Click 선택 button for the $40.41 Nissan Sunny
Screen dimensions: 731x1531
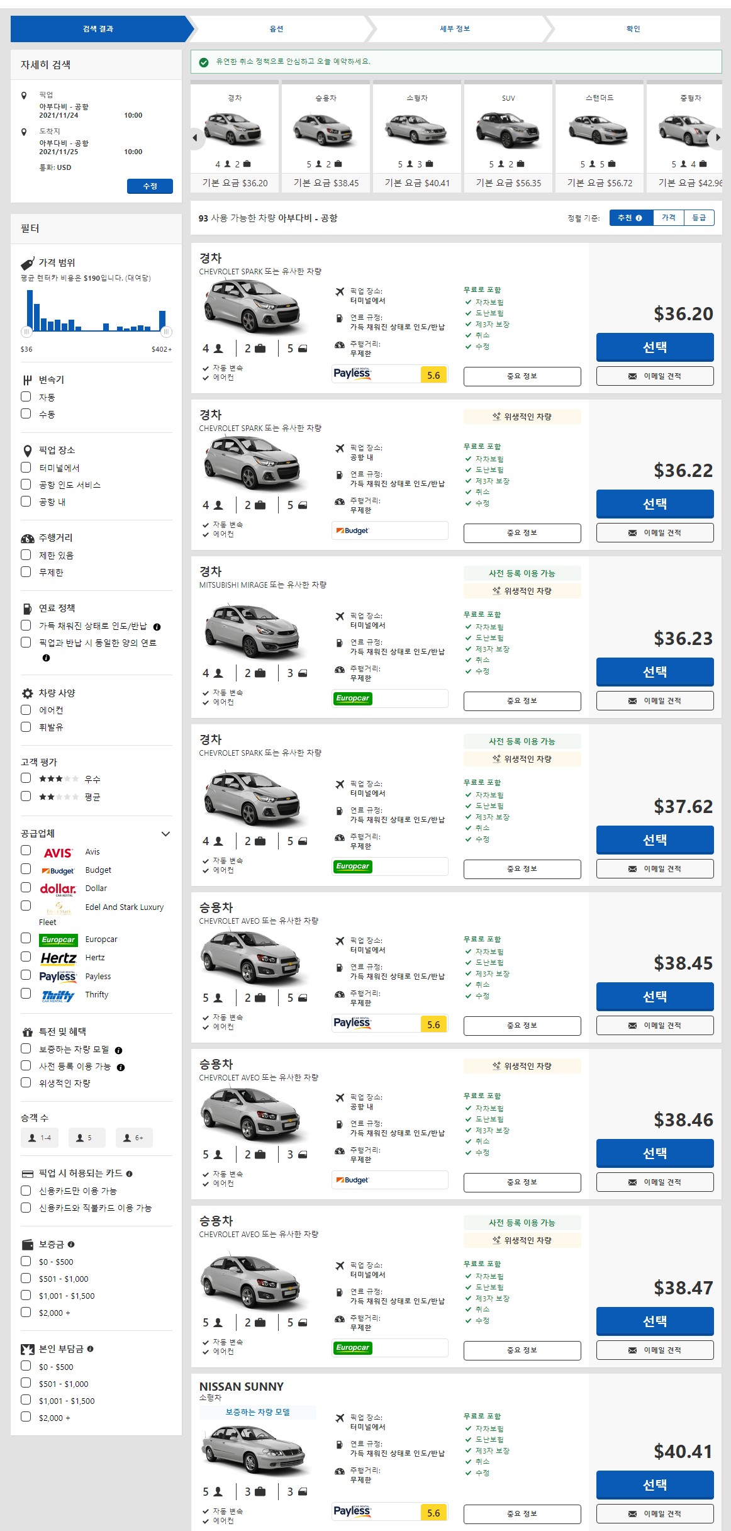pos(655,1485)
